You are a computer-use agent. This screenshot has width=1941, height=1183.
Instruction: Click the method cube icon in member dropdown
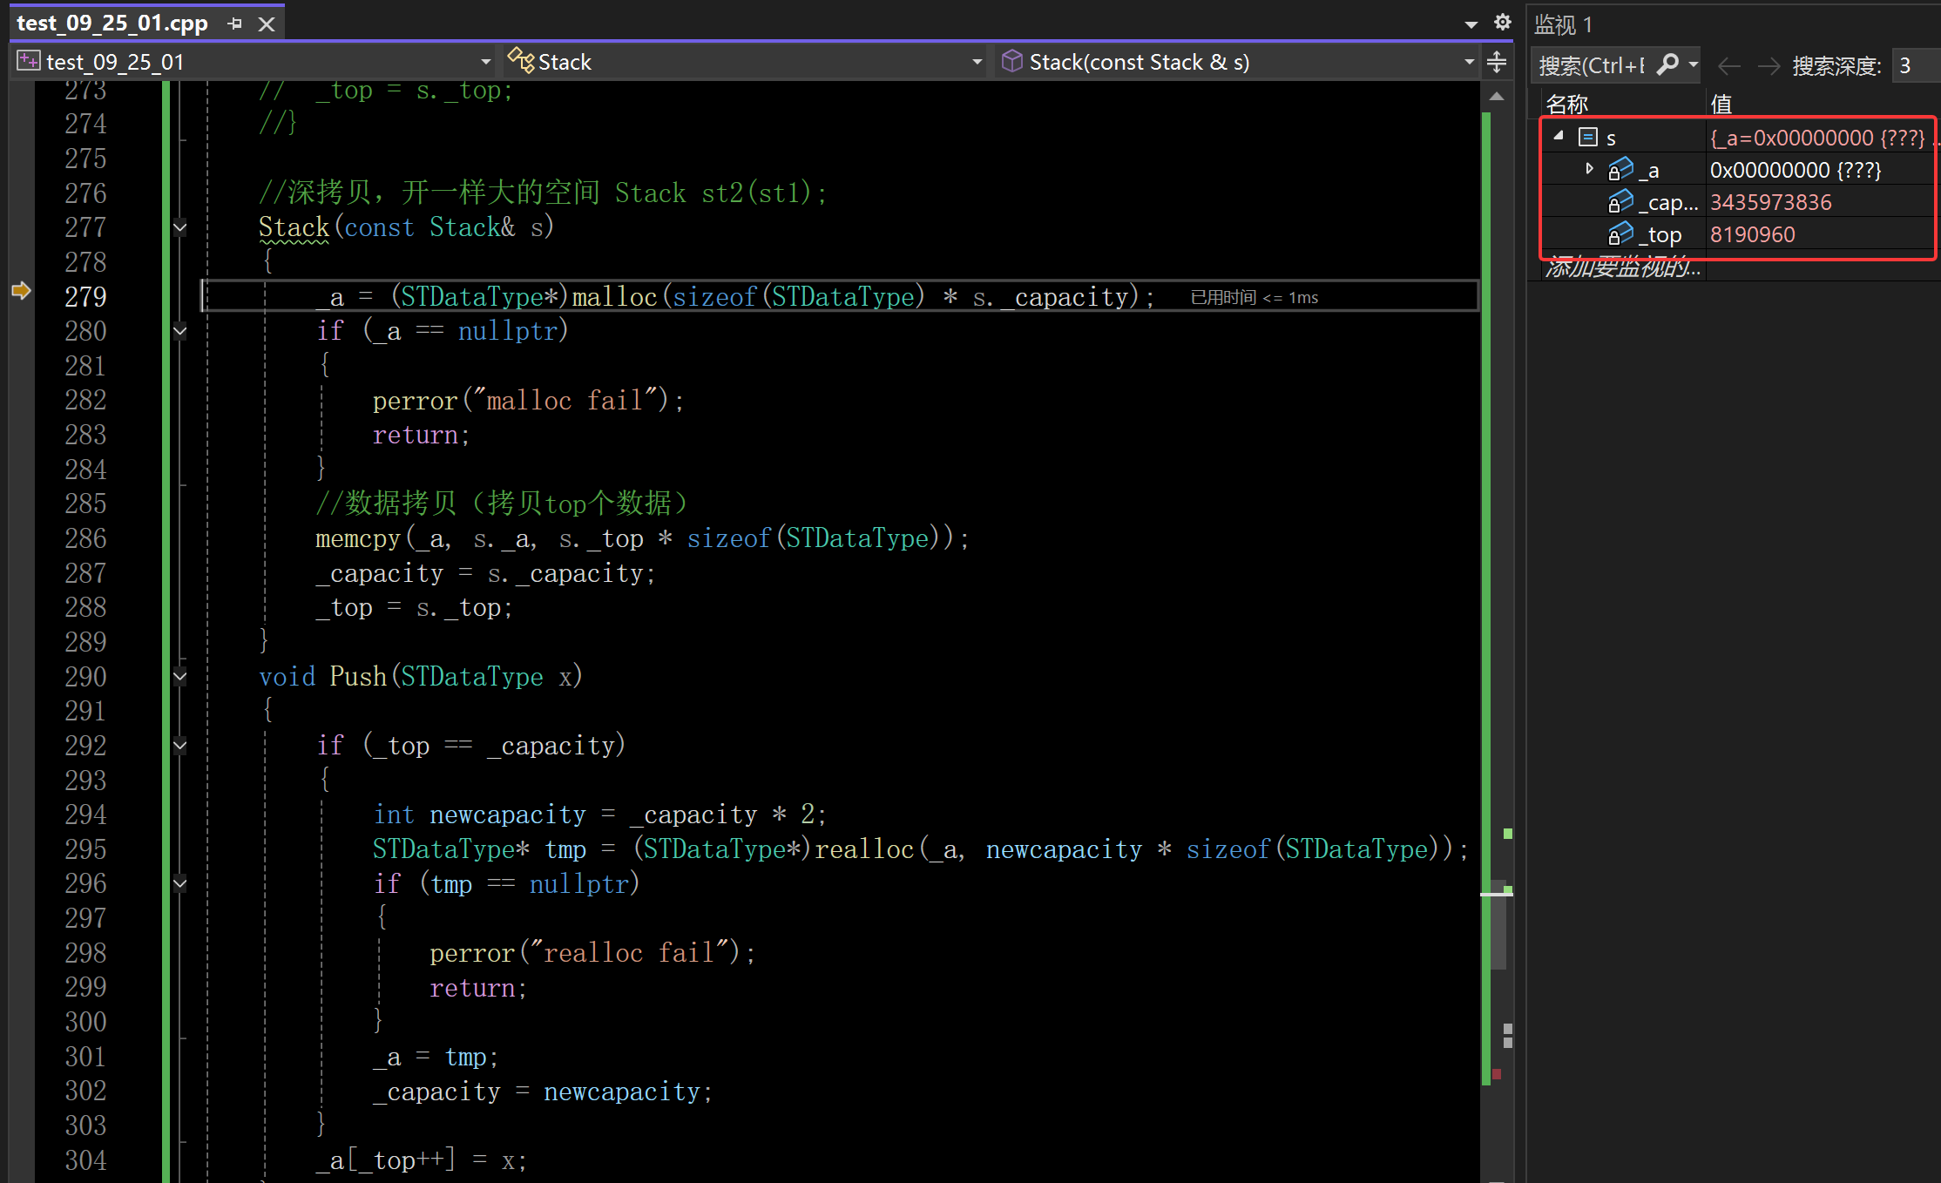[1011, 61]
